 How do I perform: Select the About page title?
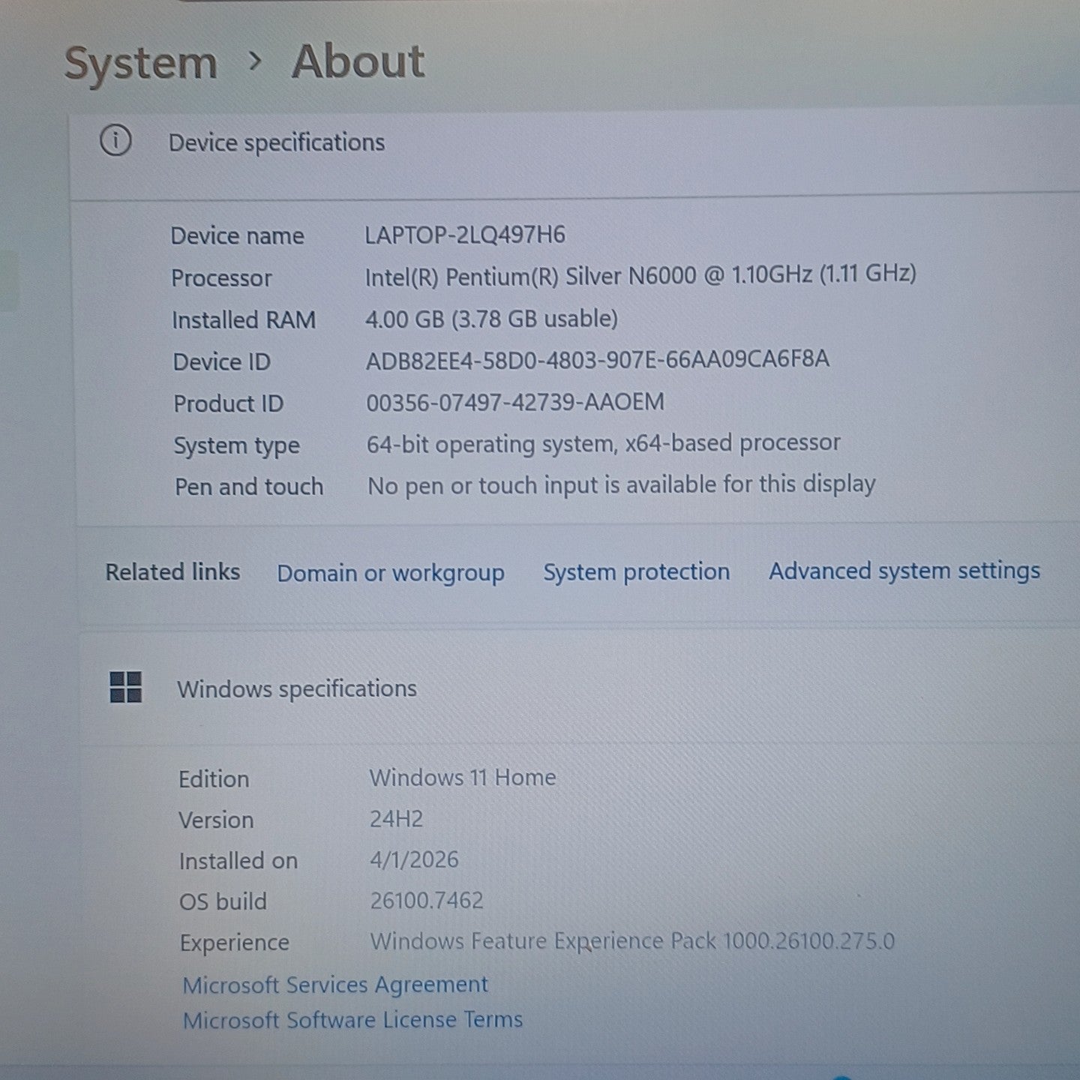[358, 61]
